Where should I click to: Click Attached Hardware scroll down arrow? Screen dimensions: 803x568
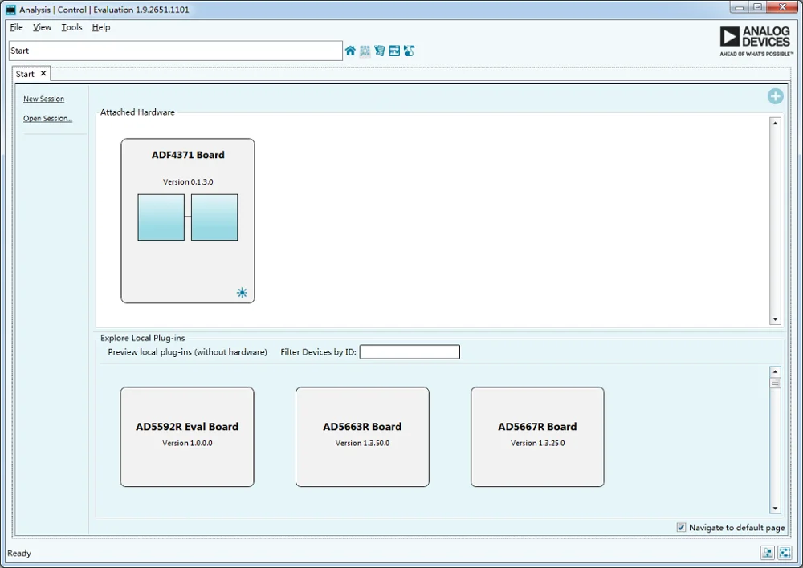776,319
